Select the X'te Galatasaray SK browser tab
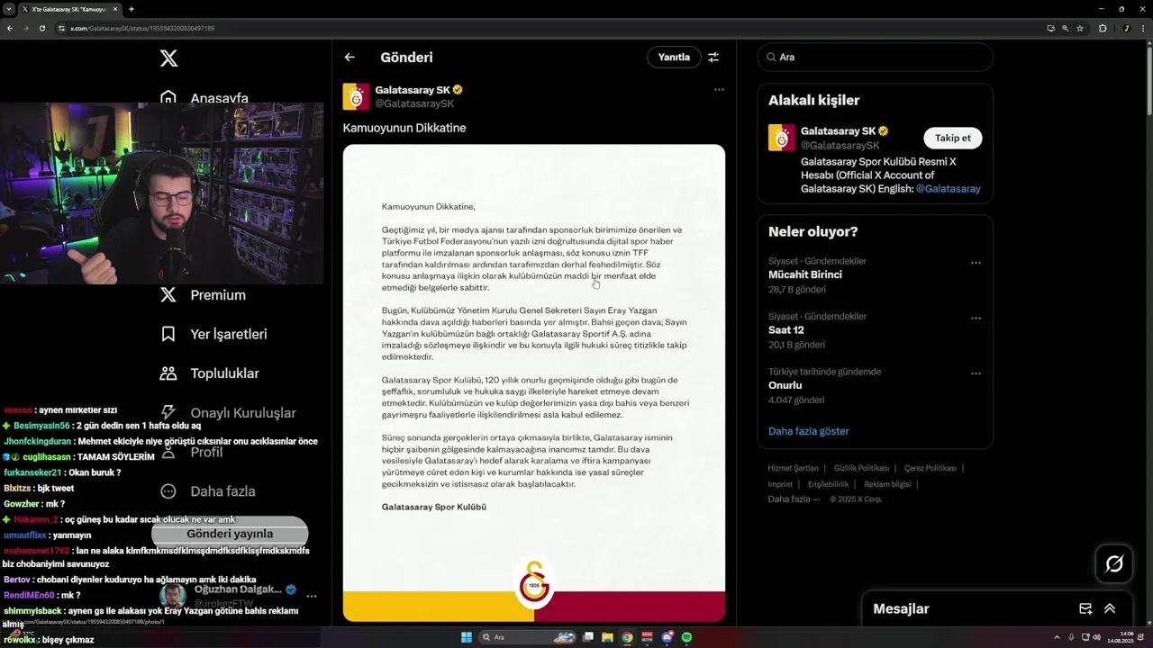1153x648 pixels. click(68, 9)
